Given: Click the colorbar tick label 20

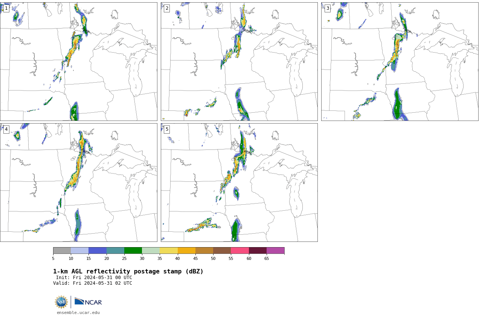Looking at the screenshot, I should click(107, 258).
